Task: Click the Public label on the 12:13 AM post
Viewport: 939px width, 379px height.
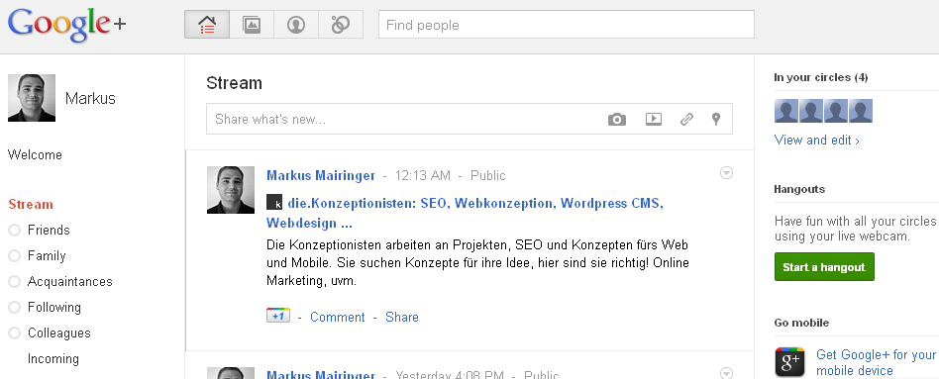Action: coord(488,175)
